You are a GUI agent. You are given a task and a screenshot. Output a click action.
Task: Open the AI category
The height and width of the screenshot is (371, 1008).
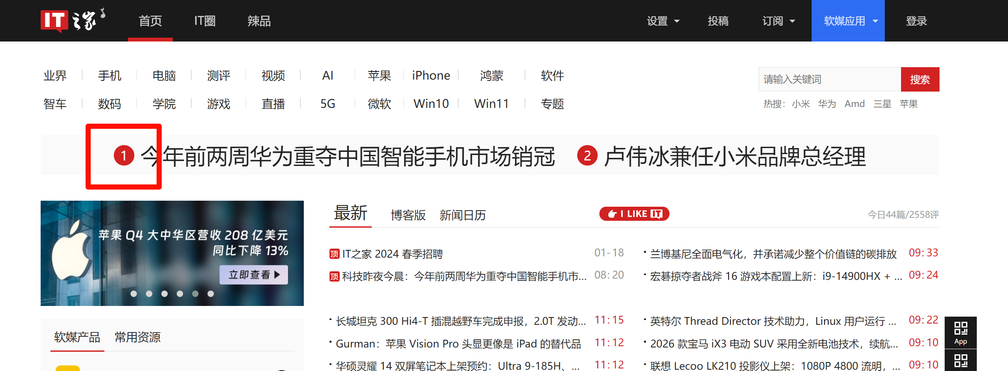pyautogui.click(x=328, y=76)
